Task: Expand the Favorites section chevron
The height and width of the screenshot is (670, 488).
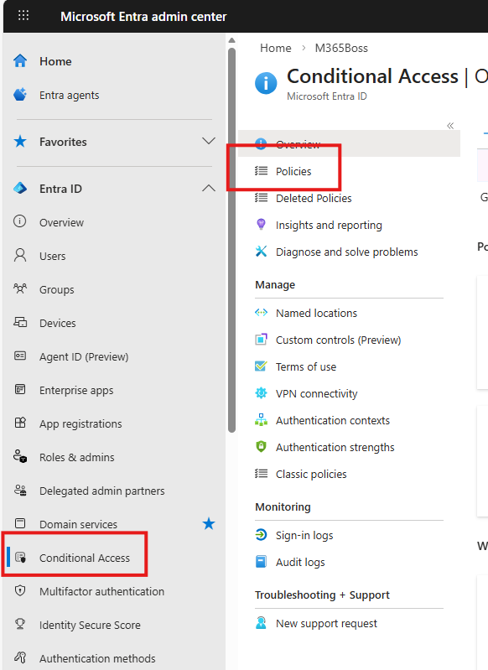Action: pos(209,142)
